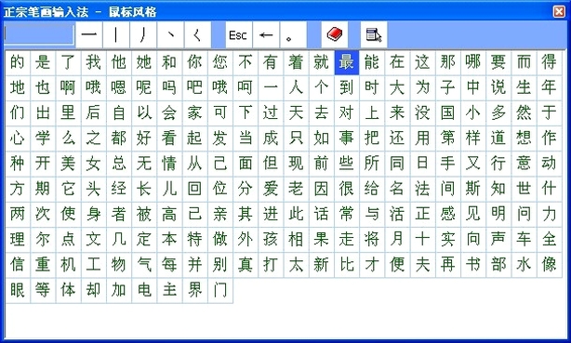Choose the character 书
571x343 pixels.
coord(473,265)
